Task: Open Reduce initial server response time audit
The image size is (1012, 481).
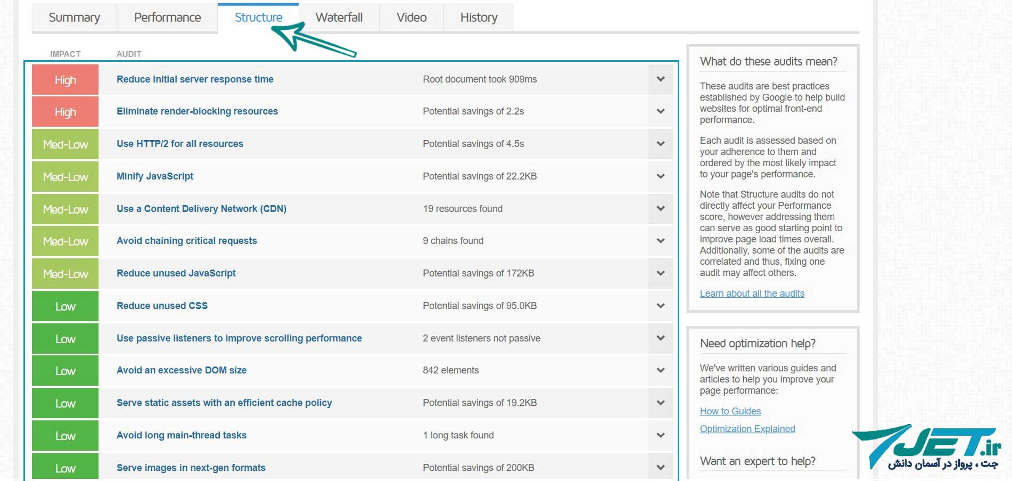Action: (195, 79)
